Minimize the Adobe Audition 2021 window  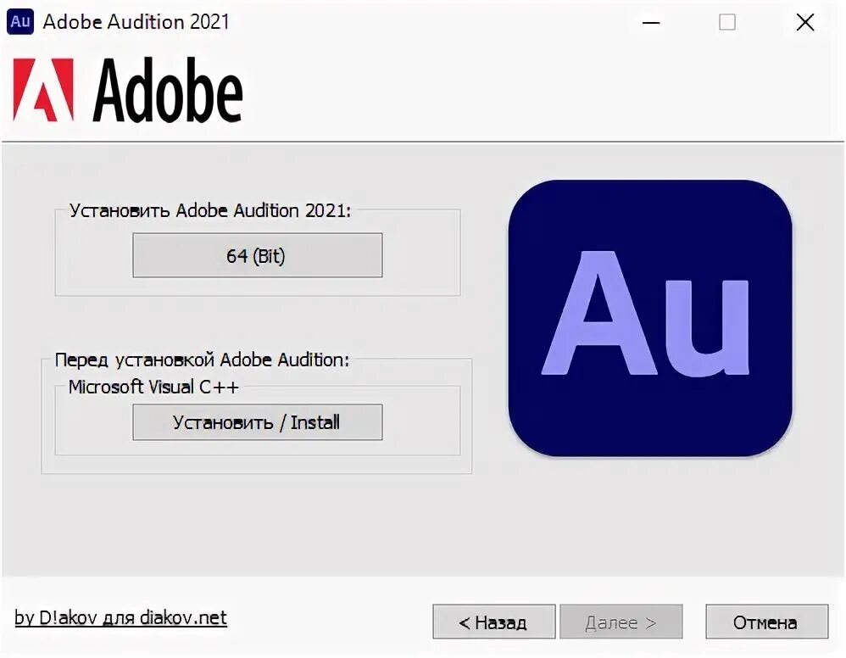651,23
